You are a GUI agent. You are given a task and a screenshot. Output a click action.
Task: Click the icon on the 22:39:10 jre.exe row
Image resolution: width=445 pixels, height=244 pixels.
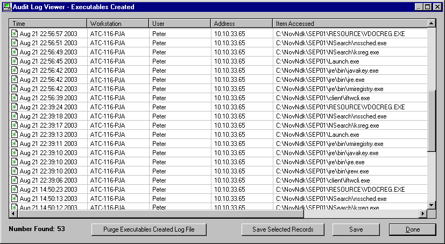point(14,162)
